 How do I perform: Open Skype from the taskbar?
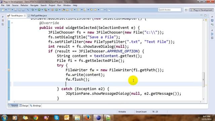click(x=56, y=118)
